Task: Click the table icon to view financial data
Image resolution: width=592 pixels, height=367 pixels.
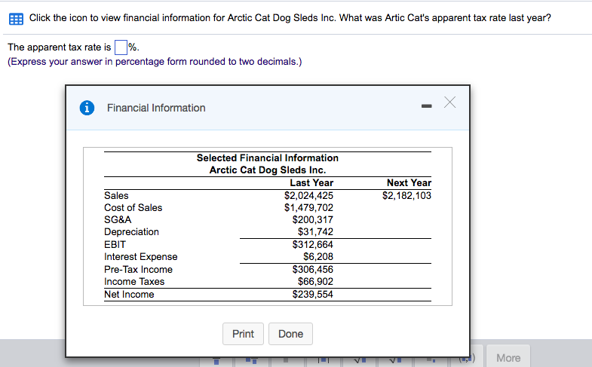Action: pos(17,17)
